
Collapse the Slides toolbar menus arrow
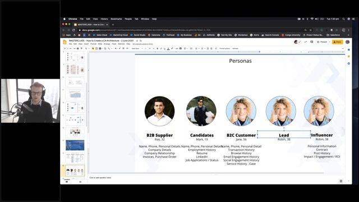tap(343, 49)
